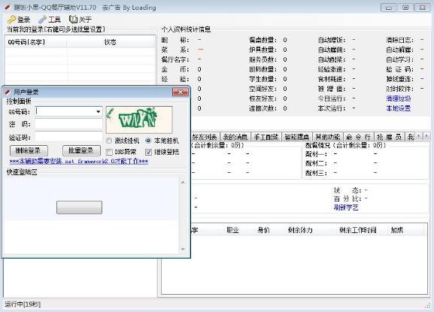Click the 剩余工作时间 column header
The width and height of the screenshot is (434, 312).
pos(358,230)
